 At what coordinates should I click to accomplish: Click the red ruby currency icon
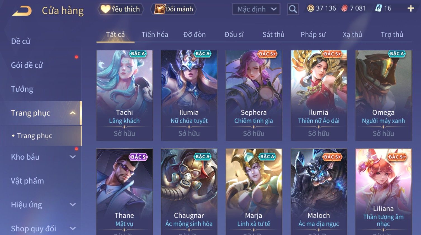pos(344,9)
